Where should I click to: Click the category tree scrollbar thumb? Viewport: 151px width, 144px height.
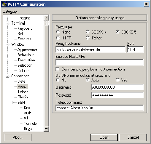click(46, 75)
